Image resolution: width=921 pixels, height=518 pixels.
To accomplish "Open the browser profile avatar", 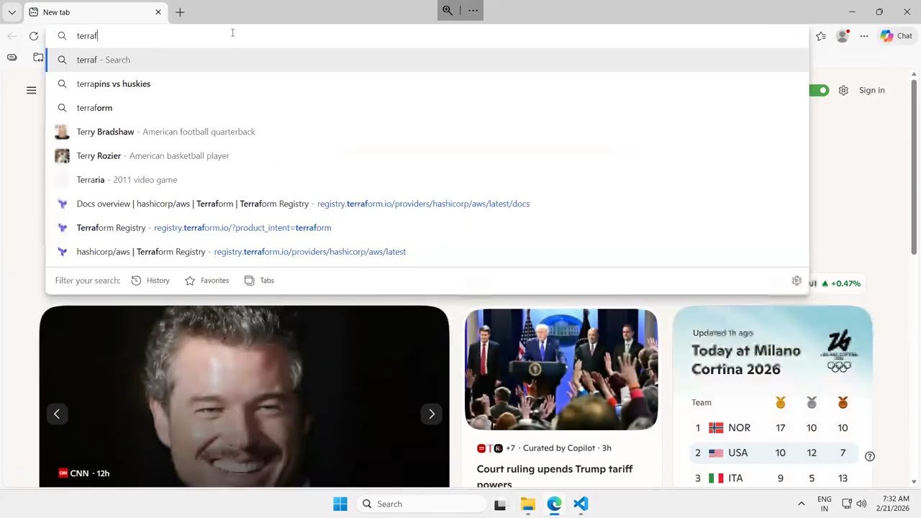I will point(842,36).
